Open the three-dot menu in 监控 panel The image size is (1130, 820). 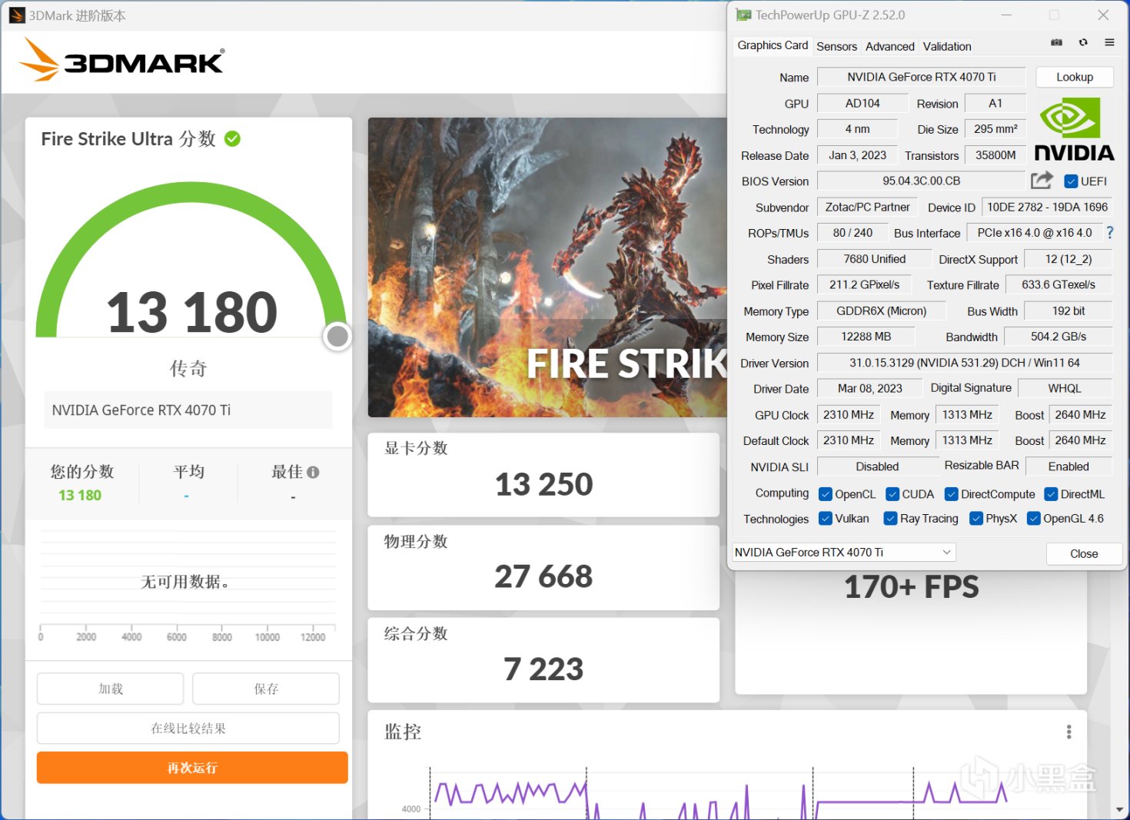point(1069,732)
